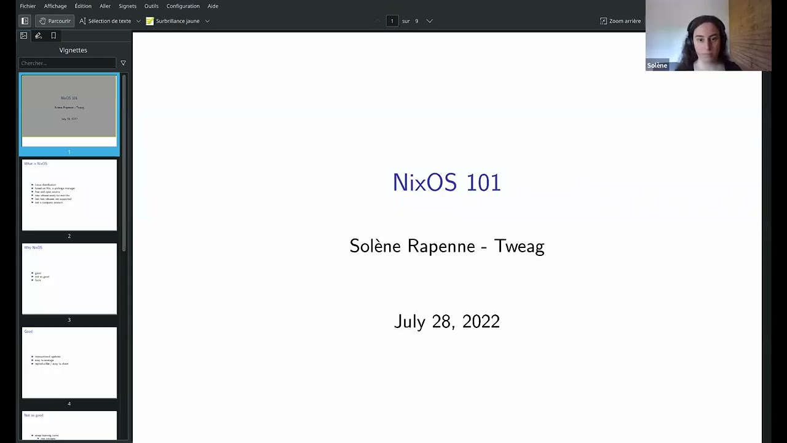Open the Fichier menu
787x443 pixels.
(28, 6)
